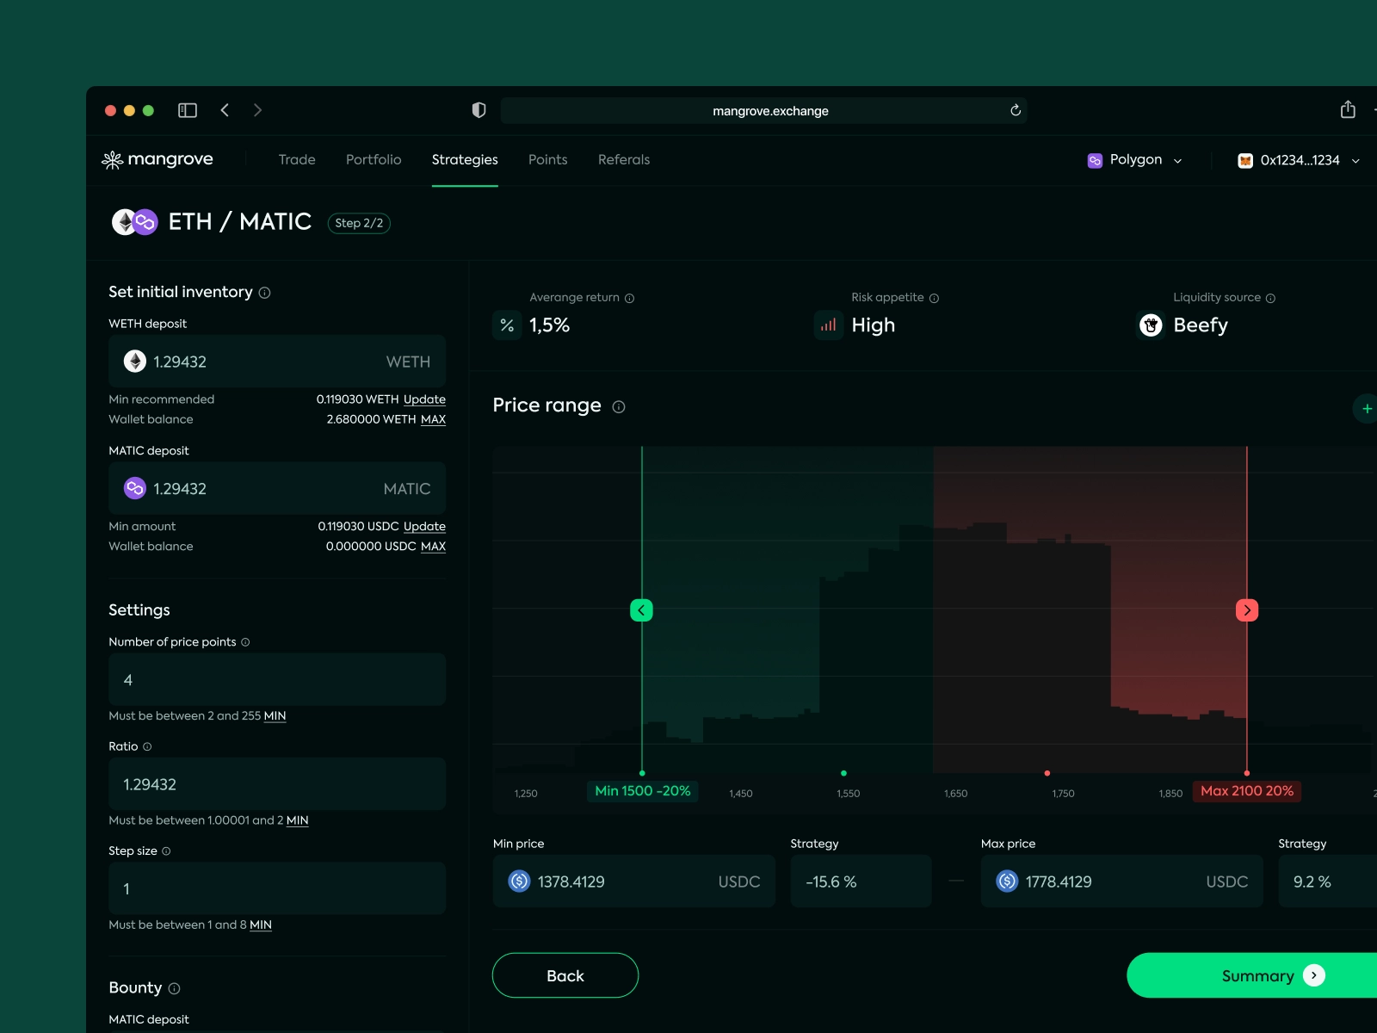The height and width of the screenshot is (1033, 1377).
Task: Click MIN link under price points field
Action: [275, 716]
